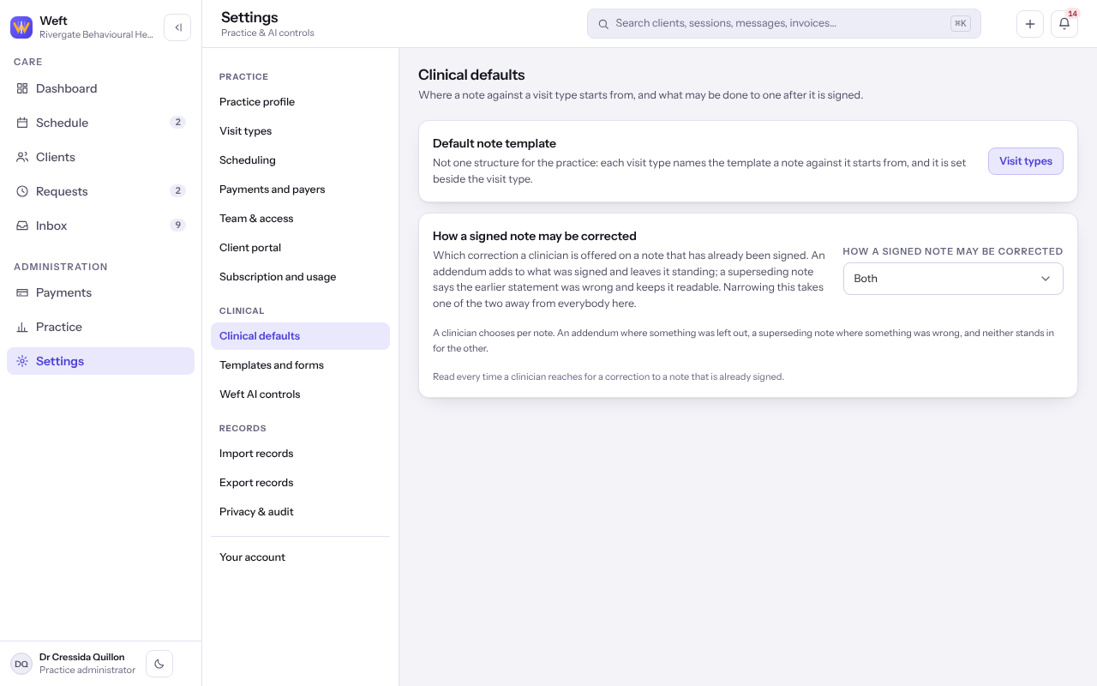
Task: Open Dashboard from the sidebar
Action: 100,88
